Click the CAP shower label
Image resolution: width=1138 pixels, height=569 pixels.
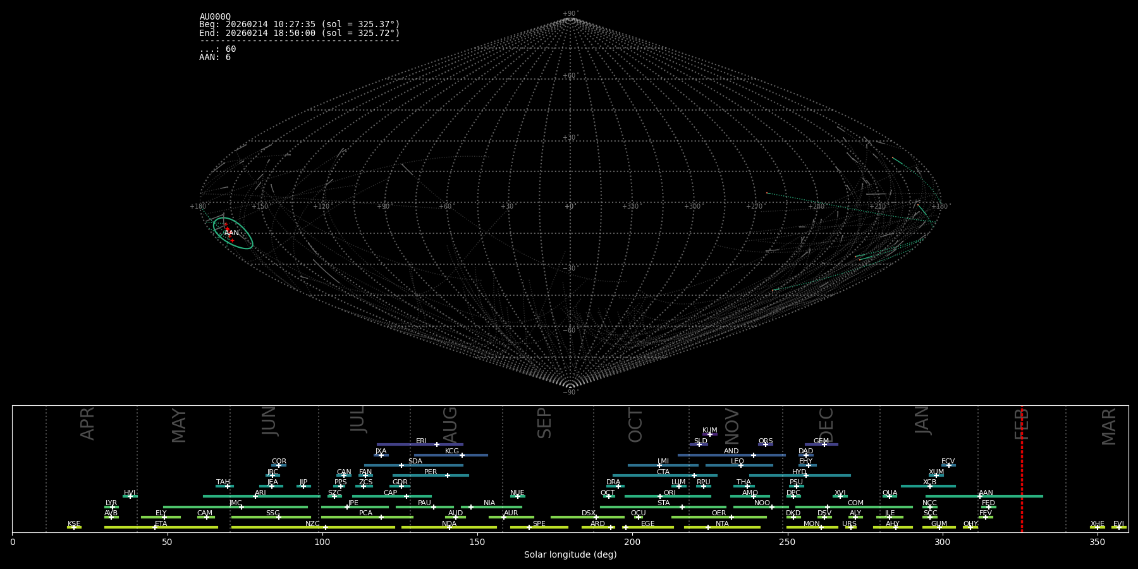coord(391,493)
